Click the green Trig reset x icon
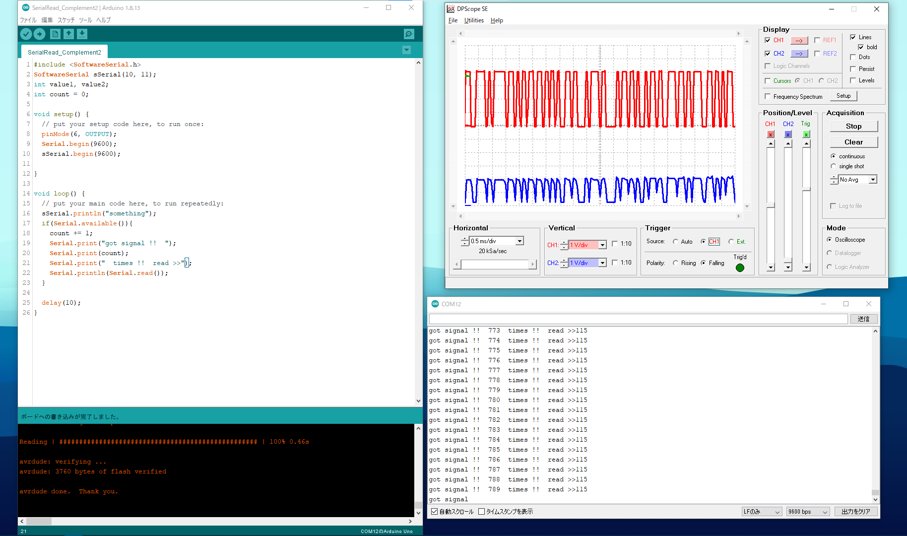907x536 pixels. 806,134
